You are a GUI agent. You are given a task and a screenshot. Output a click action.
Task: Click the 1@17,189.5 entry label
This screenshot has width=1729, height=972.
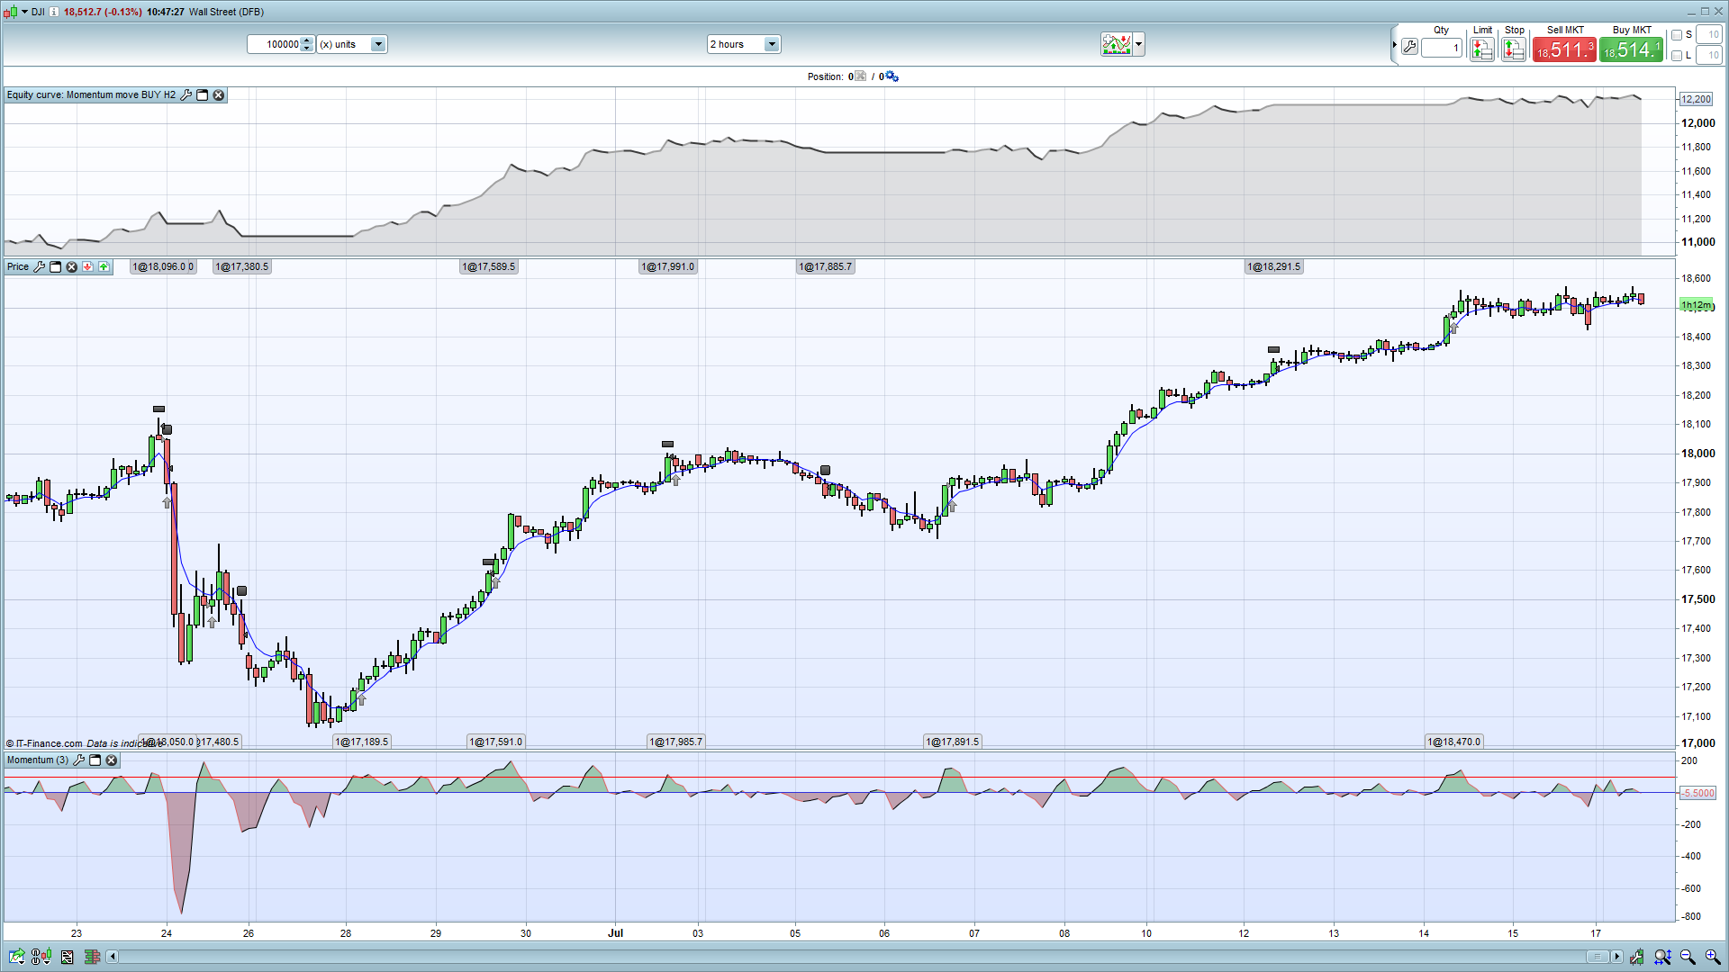(362, 742)
